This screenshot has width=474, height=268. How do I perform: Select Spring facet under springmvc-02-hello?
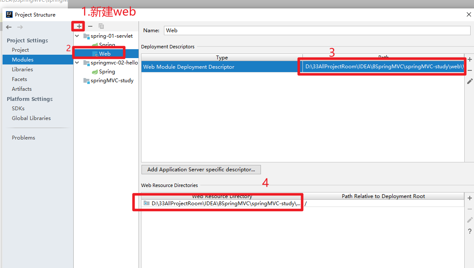(x=107, y=72)
